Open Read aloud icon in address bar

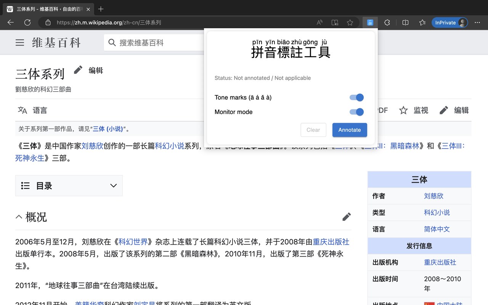320,22
